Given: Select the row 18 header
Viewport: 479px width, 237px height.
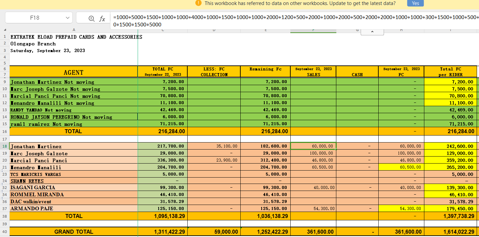Looking at the screenshot, I should [x=5, y=147].
